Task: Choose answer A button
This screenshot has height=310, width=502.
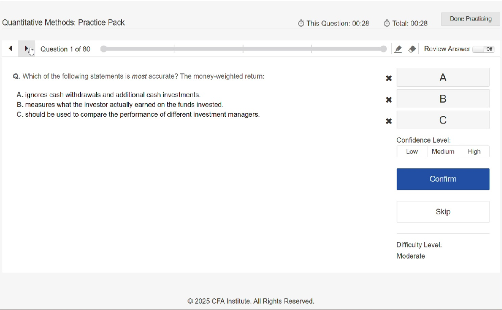Action: point(443,77)
